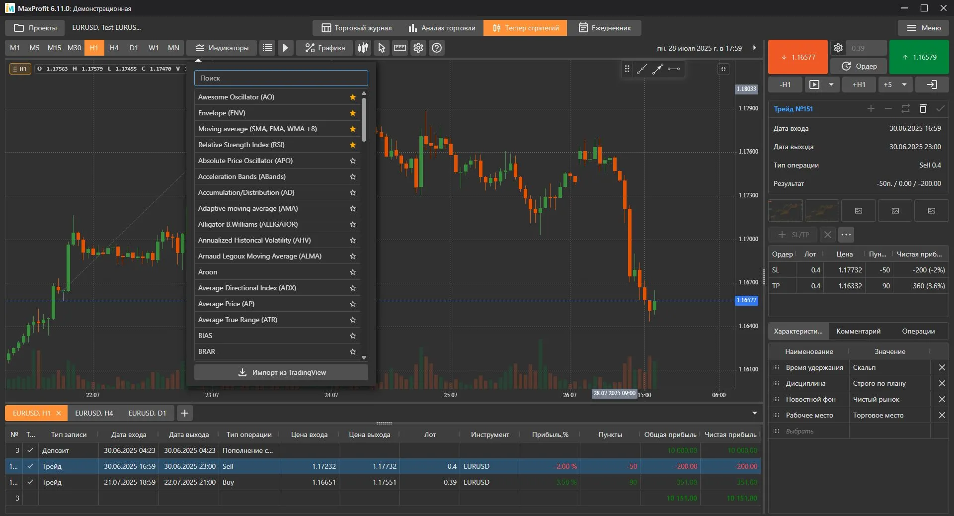Close the EURUSD, H1 chart tab
This screenshot has width=954, height=516.
[59, 413]
